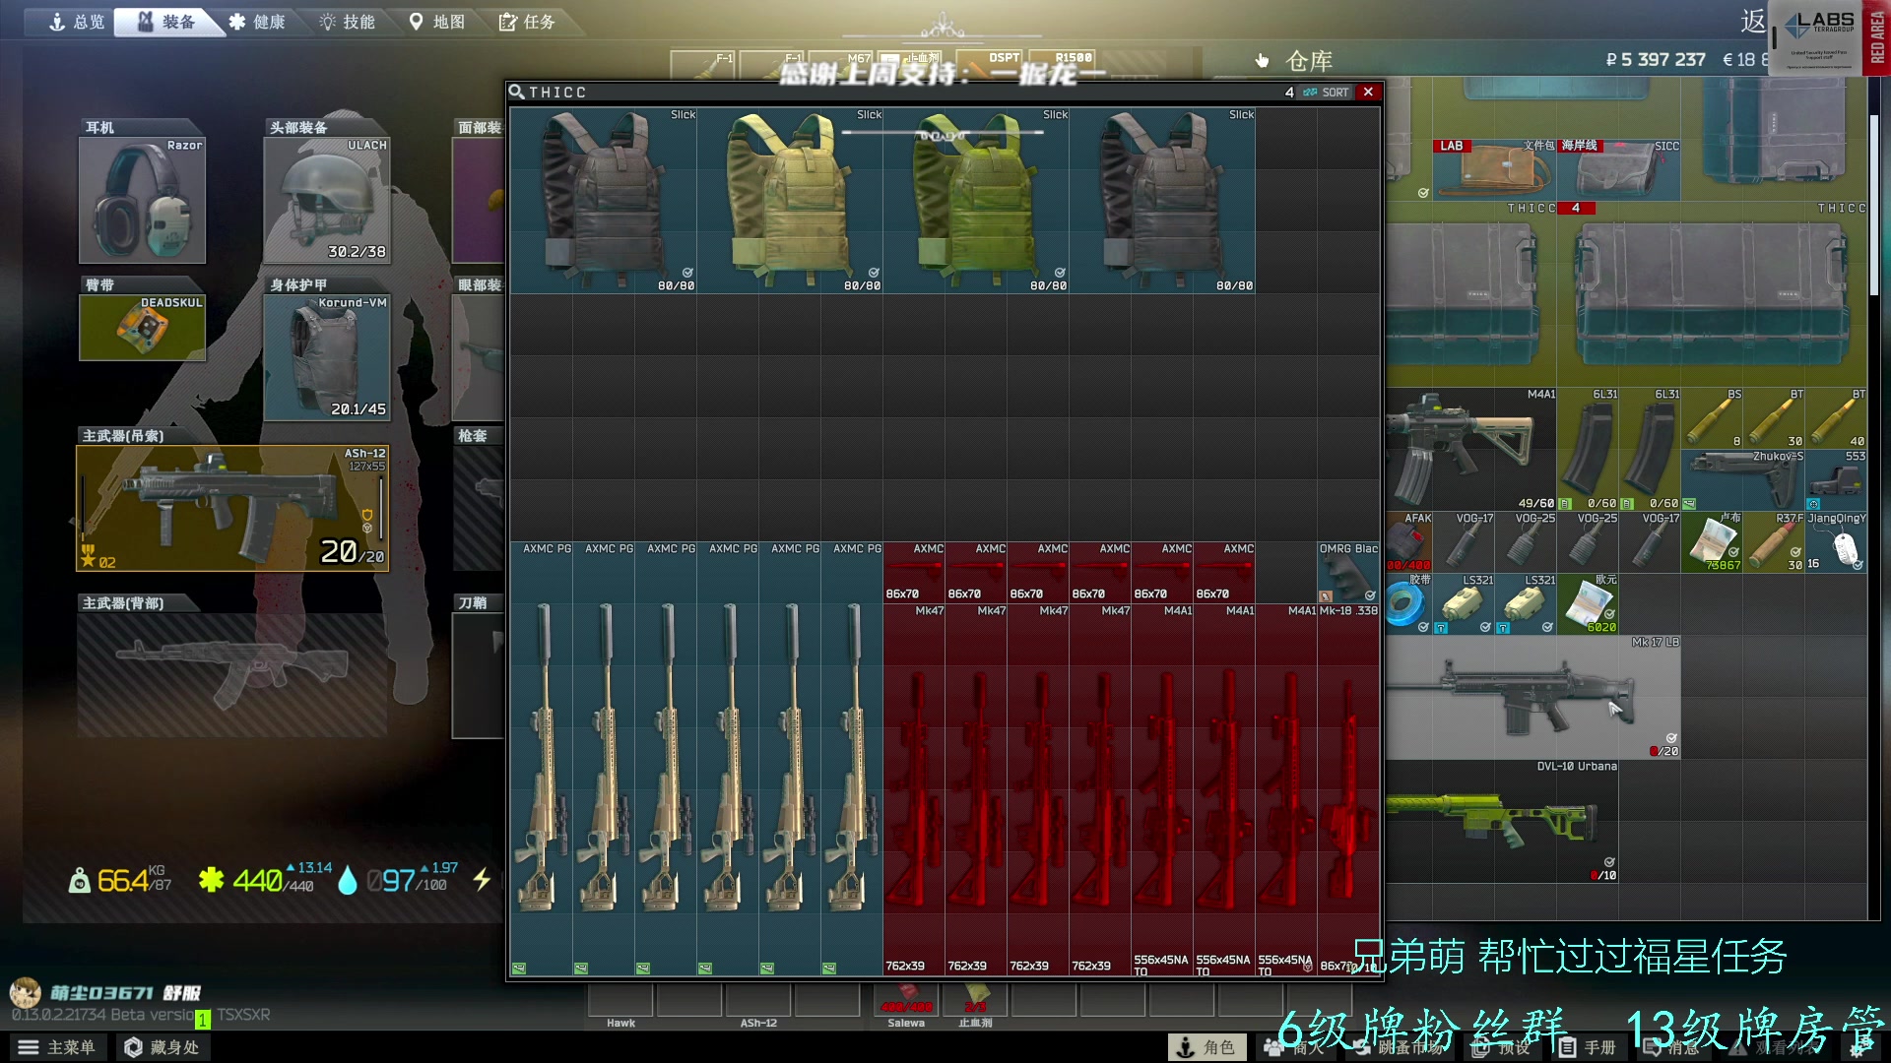
Task: Pick the BT ammo stack of 30
Action: point(1774,417)
